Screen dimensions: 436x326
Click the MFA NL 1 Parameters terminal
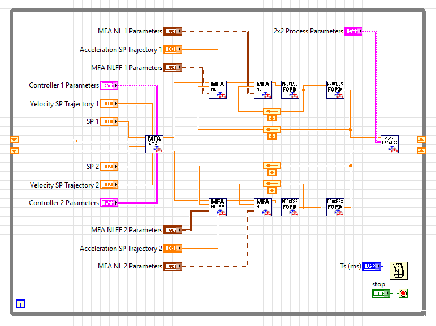point(172,31)
